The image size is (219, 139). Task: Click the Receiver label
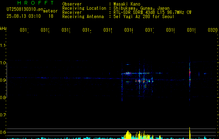click(72, 13)
